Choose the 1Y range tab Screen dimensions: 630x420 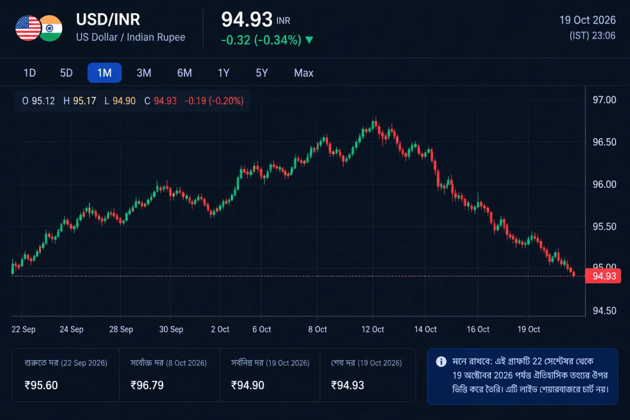(x=224, y=73)
